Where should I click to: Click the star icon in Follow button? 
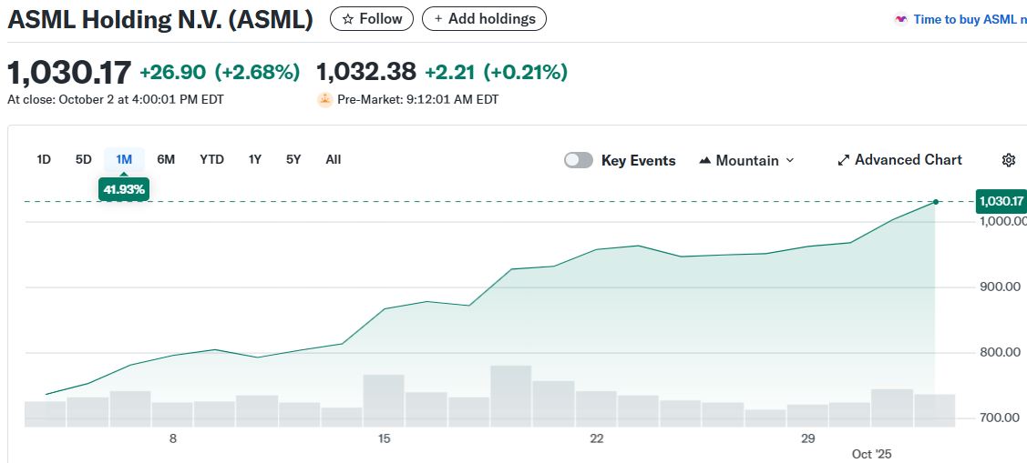click(x=347, y=19)
